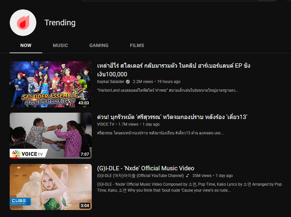Click '1.7M views' on the VOICE TV video

pos(128,124)
